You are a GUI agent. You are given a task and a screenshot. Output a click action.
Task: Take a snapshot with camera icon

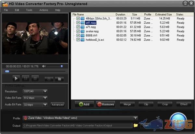pos(49,79)
